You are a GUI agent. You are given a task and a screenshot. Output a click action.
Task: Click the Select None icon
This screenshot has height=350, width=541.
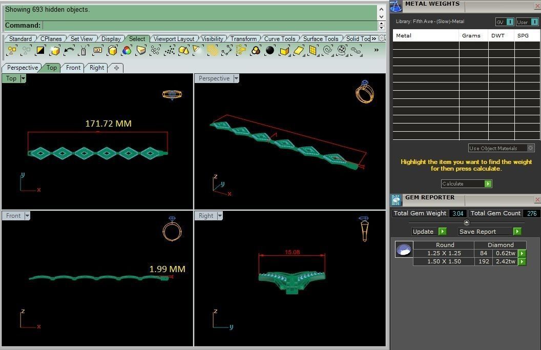click(x=26, y=51)
